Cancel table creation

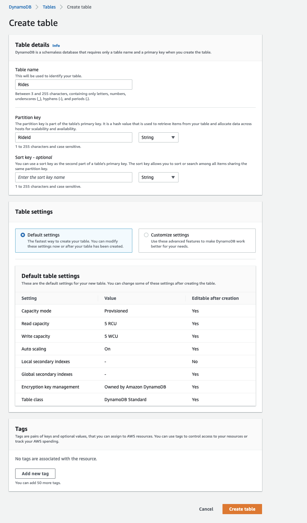pos(206,509)
